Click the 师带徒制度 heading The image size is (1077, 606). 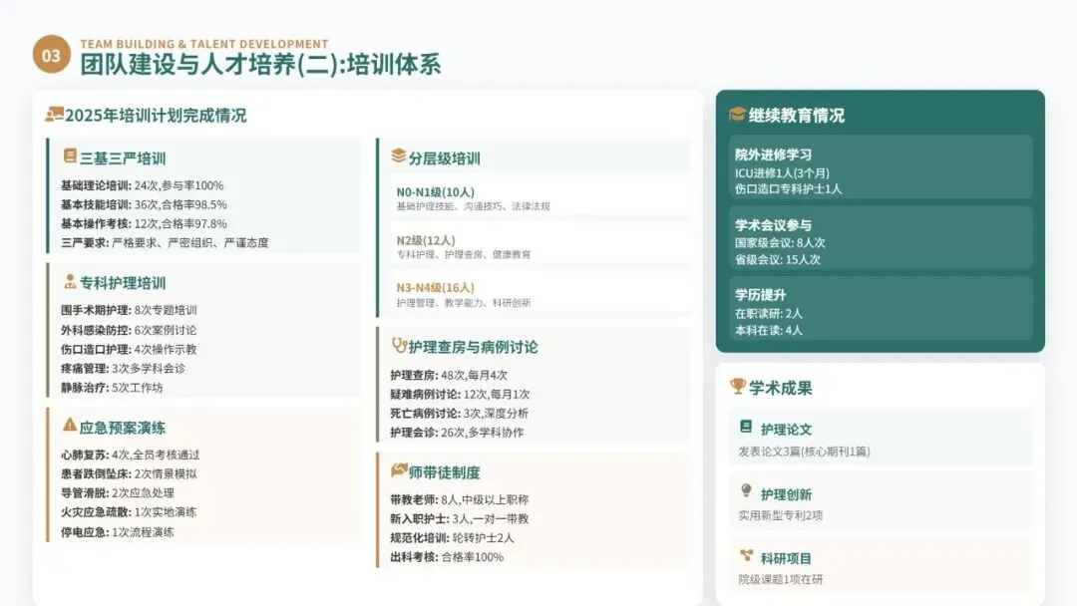click(445, 472)
